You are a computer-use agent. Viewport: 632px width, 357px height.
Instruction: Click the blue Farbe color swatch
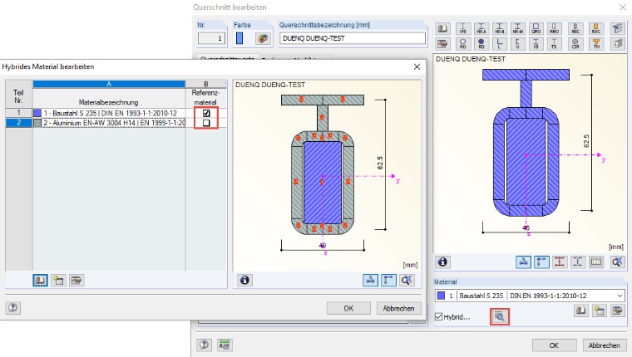[239, 38]
